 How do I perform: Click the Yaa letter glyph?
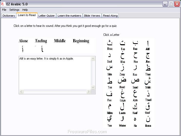[109, 119]
